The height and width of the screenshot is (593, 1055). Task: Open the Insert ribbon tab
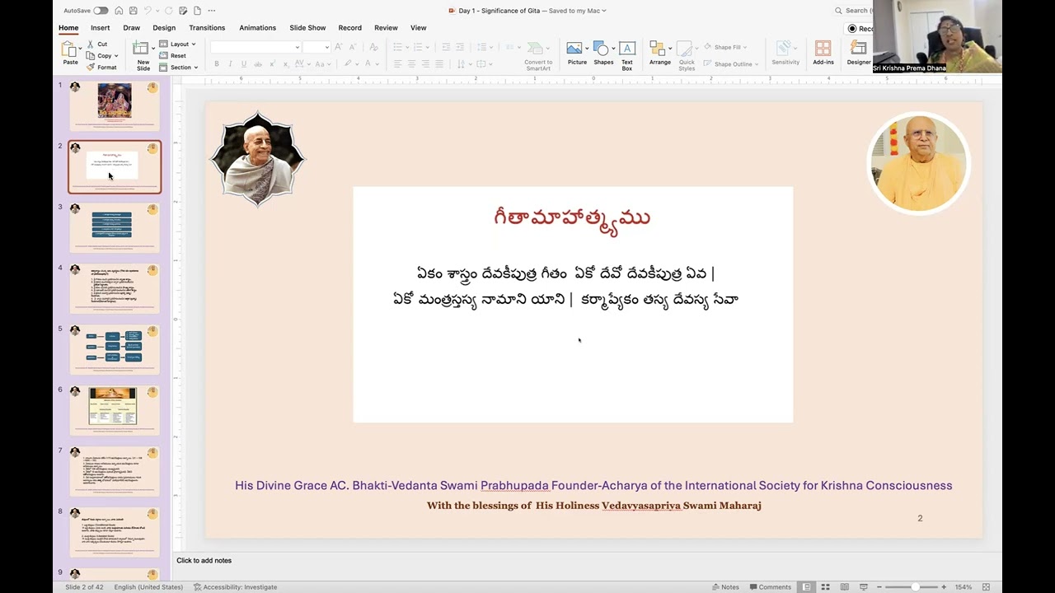(100, 28)
